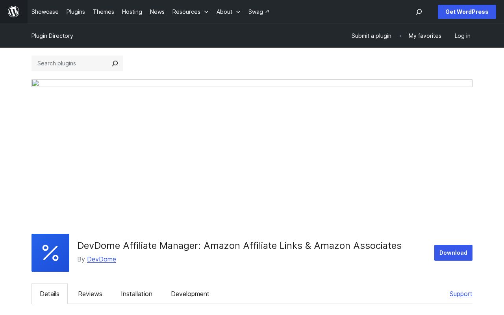Download the DevDome Affiliate Manager plugin
Viewport: 504px width, 315px height.
point(453,253)
